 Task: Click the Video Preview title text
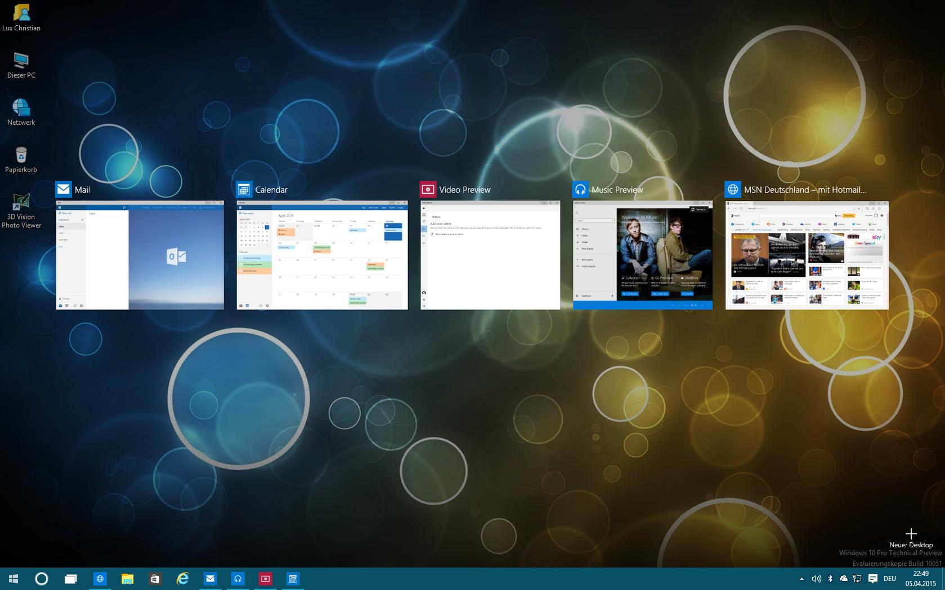pyautogui.click(x=465, y=190)
